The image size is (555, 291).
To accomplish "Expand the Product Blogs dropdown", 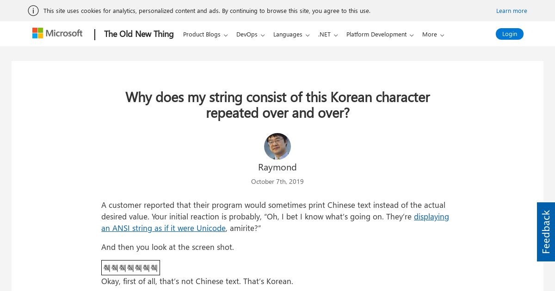I will click(205, 34).
